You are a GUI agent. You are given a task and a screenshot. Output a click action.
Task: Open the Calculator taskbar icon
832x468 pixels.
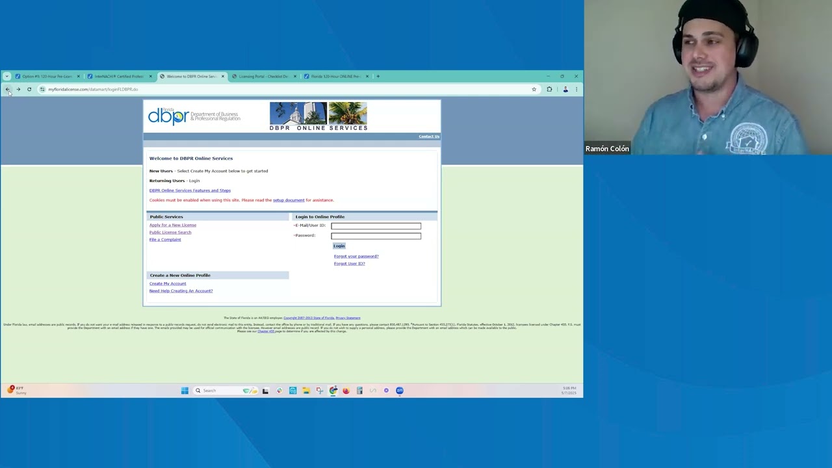[359, 391]
